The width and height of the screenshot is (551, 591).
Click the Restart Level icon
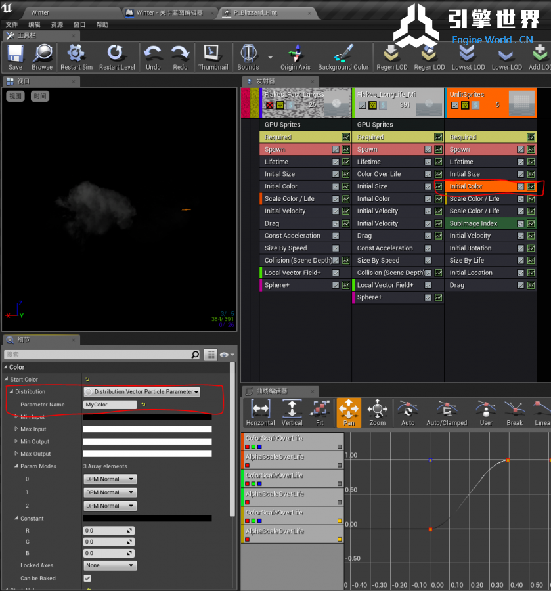[116, 54]
